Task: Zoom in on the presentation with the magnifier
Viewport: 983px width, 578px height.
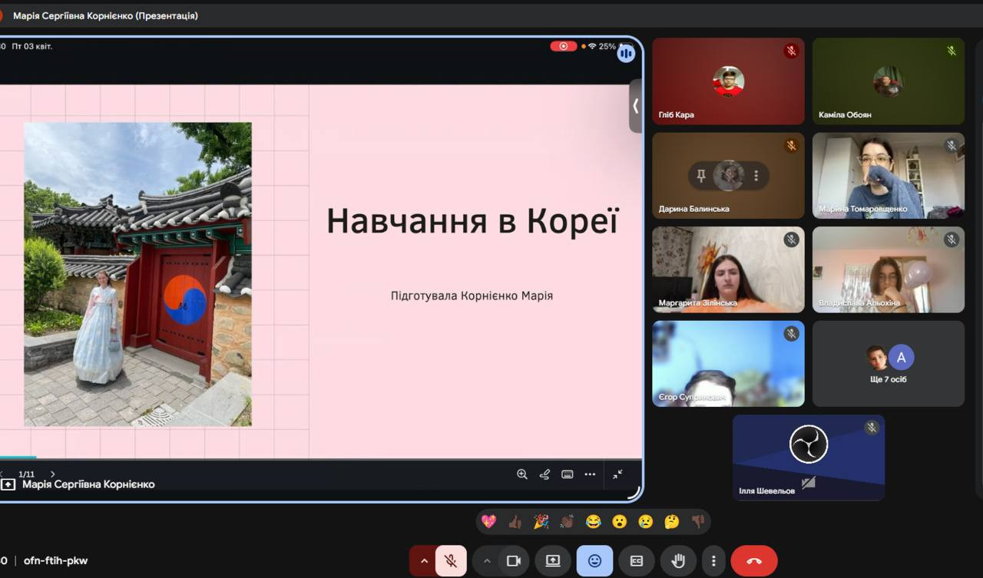Action: pos(522,474)
